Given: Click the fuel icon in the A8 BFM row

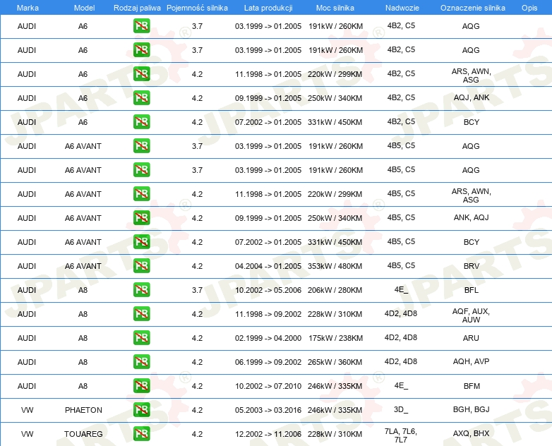Looking at the screenshot, I should coord(141,386).
